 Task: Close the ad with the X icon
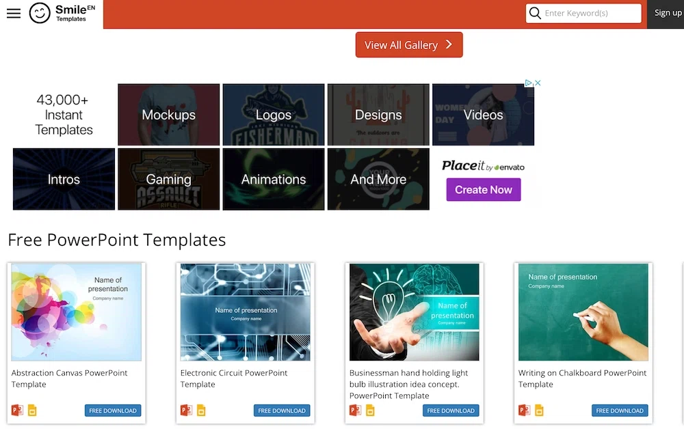tap(538, 83)
